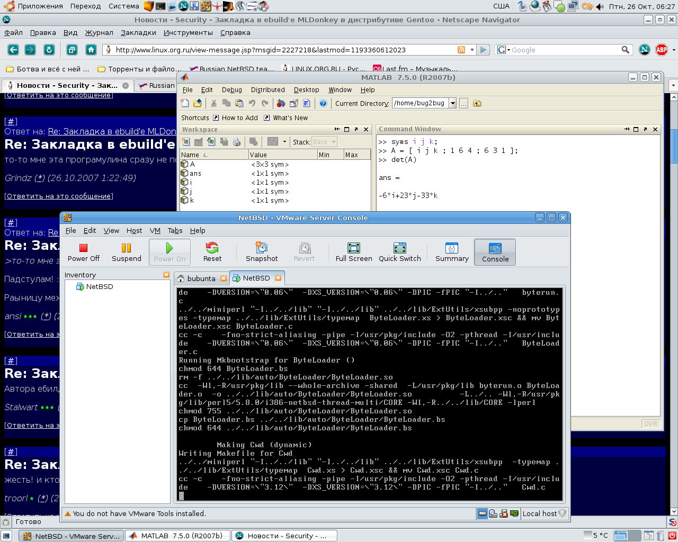This screenshot has height=542, width=678.
Task: Open the Debug menu in MATLAB
Action: [x=232, y=90]
